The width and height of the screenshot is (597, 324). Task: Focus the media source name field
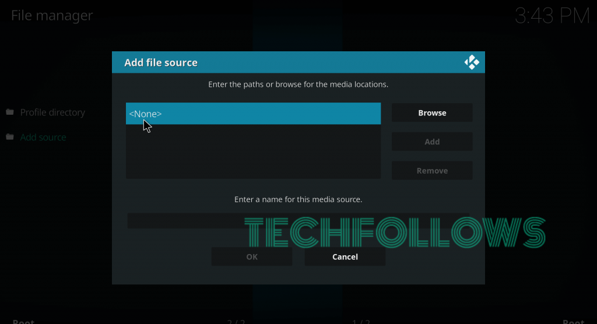(x=298, y=221)
